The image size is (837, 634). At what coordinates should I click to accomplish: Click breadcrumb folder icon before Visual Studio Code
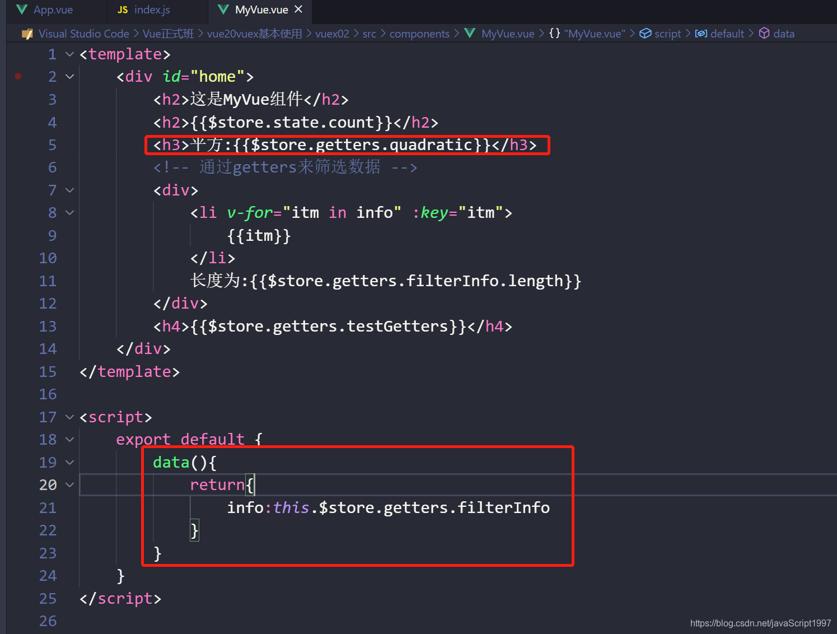pyautogui.click(x=27, y=34)
